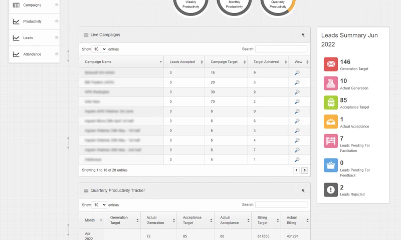The height and width of the screenshot is (240, 401).
Task: Collapse the Live Campaigns panel with arrow button
Action: 303,34
